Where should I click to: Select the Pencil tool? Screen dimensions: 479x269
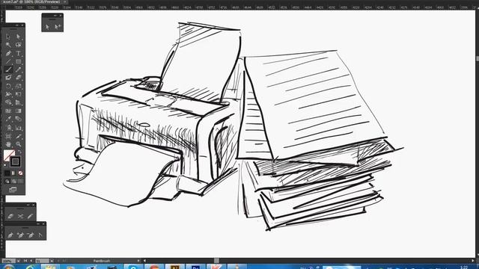[18, 69]
